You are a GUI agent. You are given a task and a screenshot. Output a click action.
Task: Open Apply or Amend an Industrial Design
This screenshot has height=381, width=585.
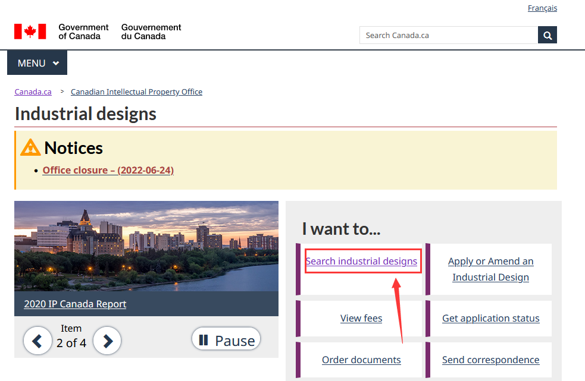[490, 269]
